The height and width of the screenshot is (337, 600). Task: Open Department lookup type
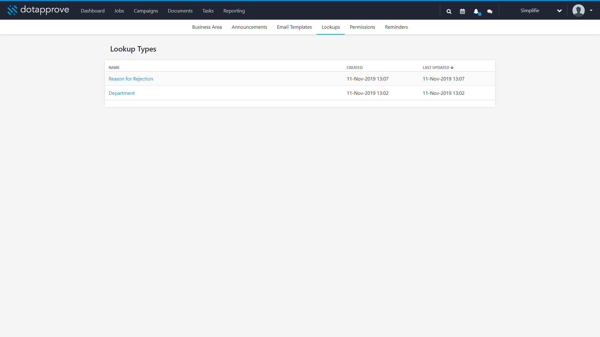(122, 93)
